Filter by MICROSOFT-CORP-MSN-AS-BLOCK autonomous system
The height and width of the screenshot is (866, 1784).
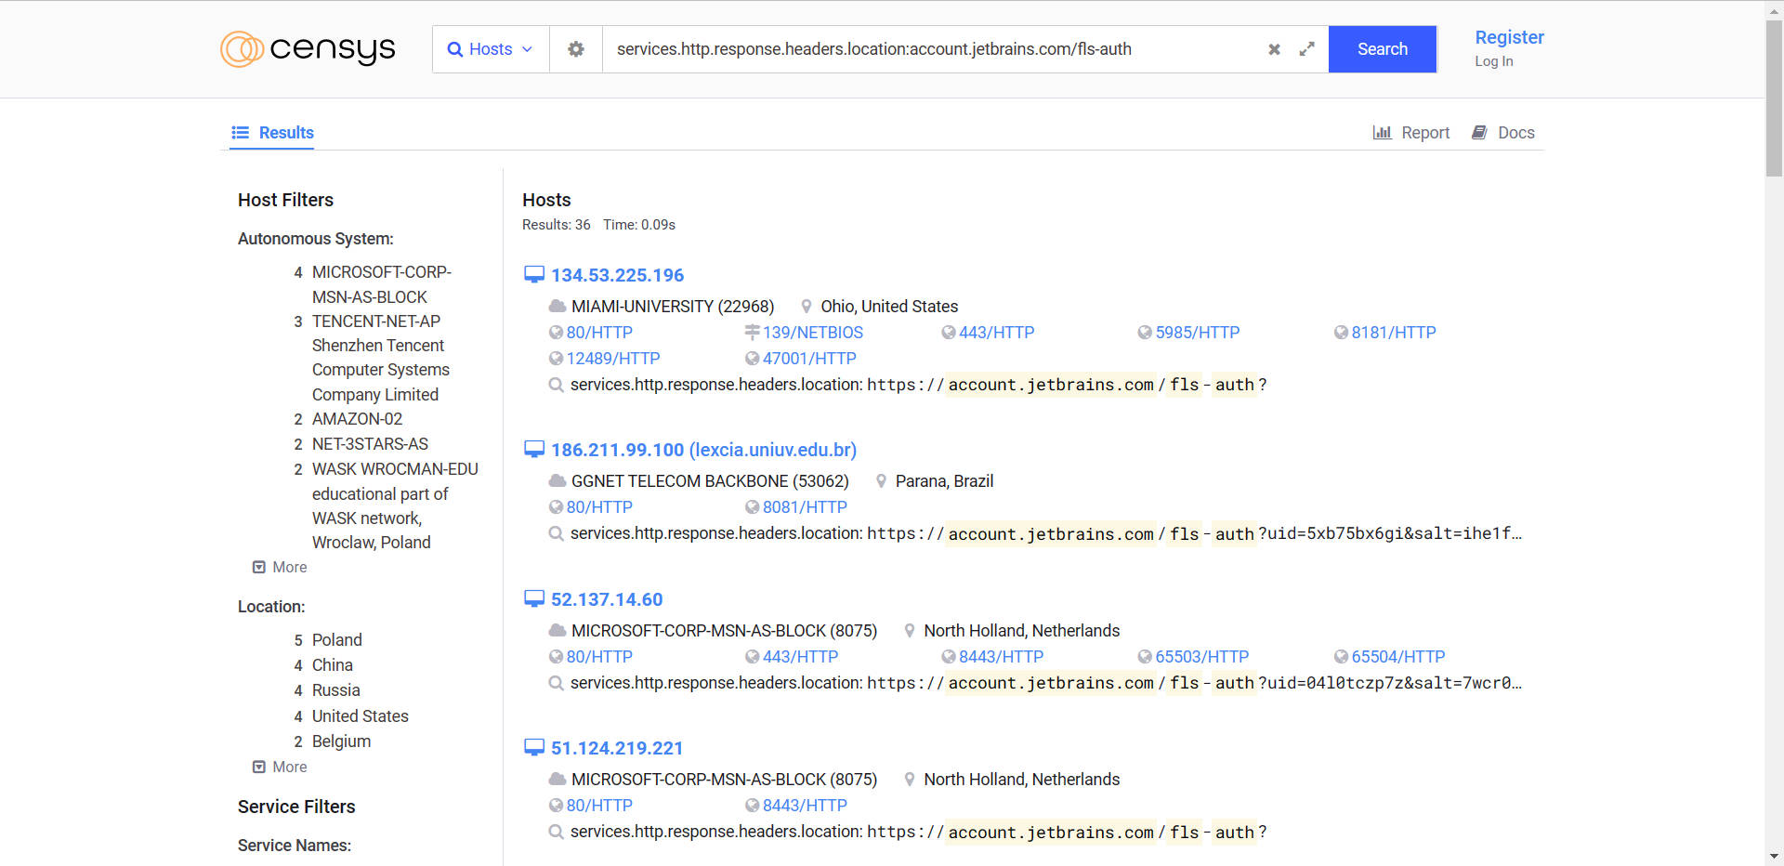(381, 284)
